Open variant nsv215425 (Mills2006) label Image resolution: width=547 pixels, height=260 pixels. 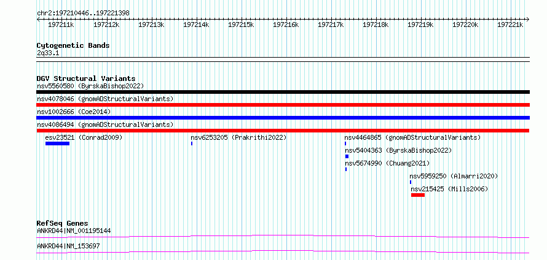point(449,189)
